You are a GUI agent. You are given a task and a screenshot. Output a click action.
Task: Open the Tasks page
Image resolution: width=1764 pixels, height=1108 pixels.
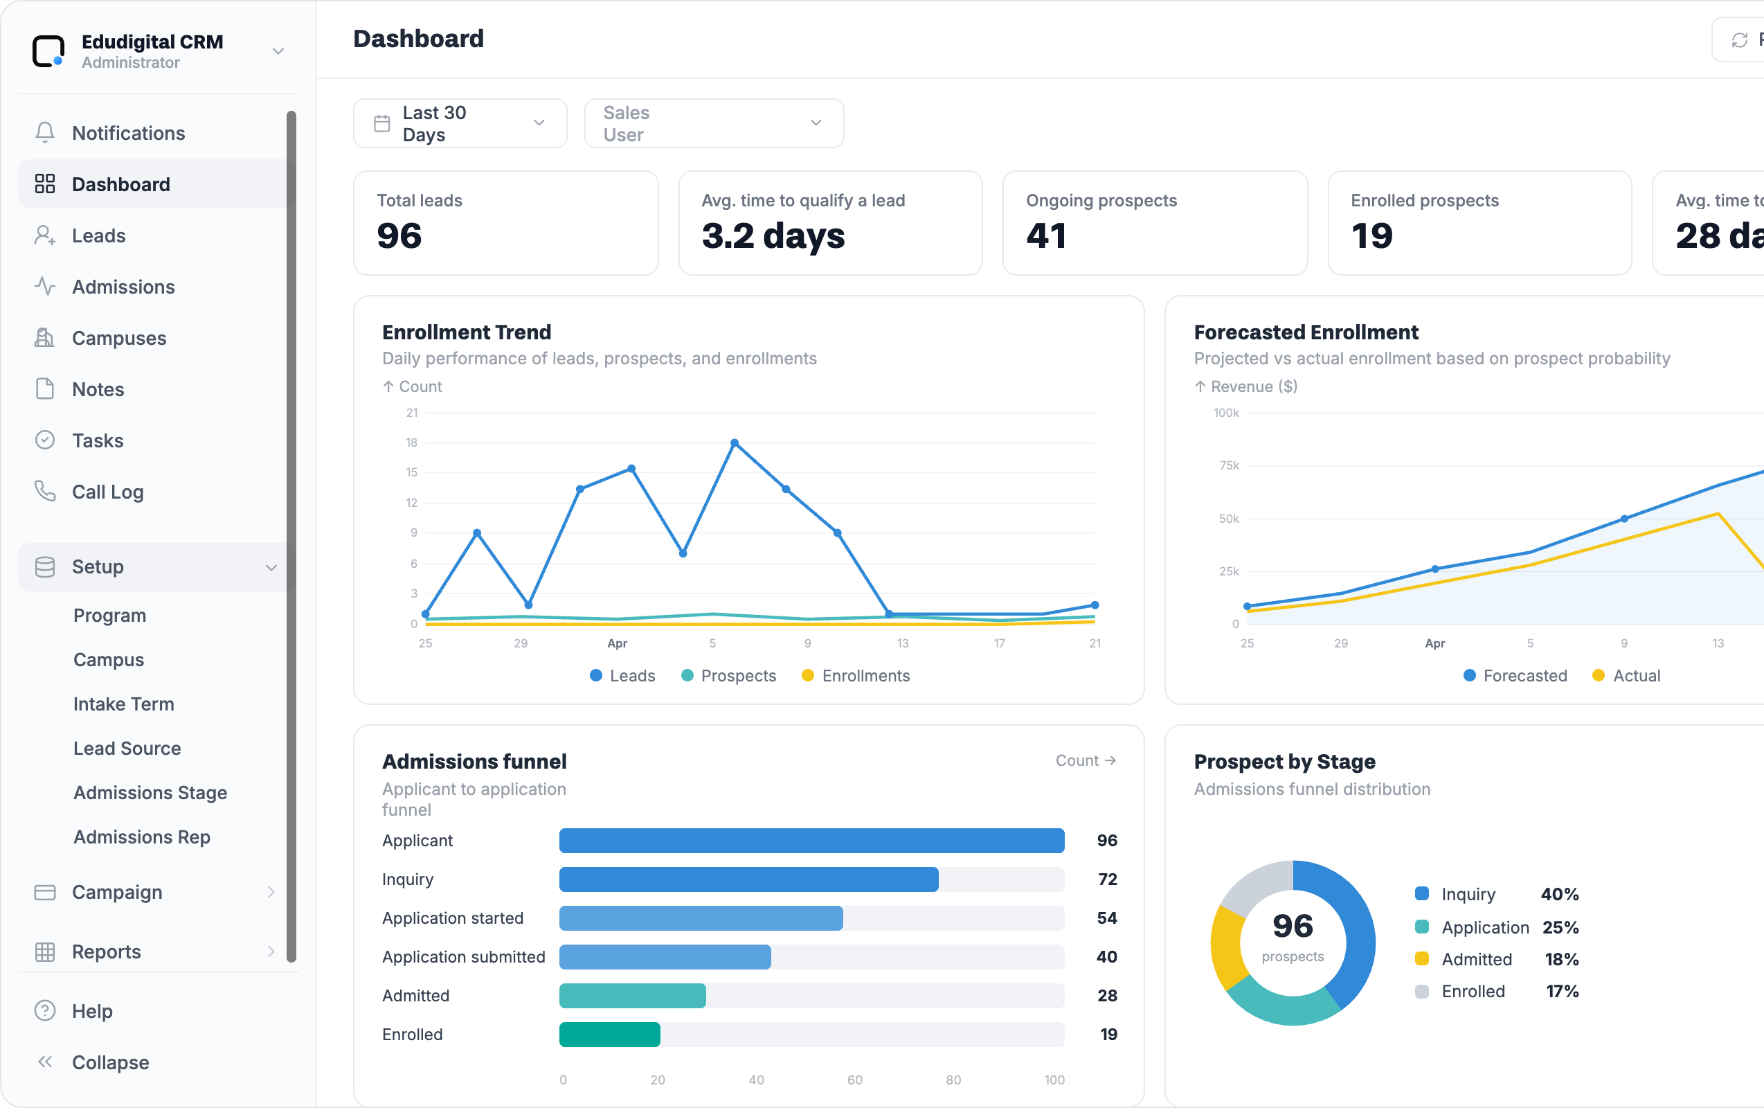(x=152, y=440)
